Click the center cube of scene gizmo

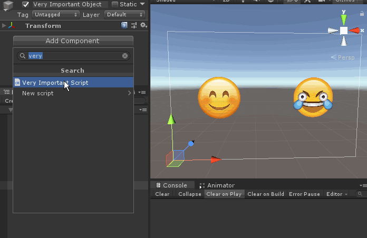344,31
